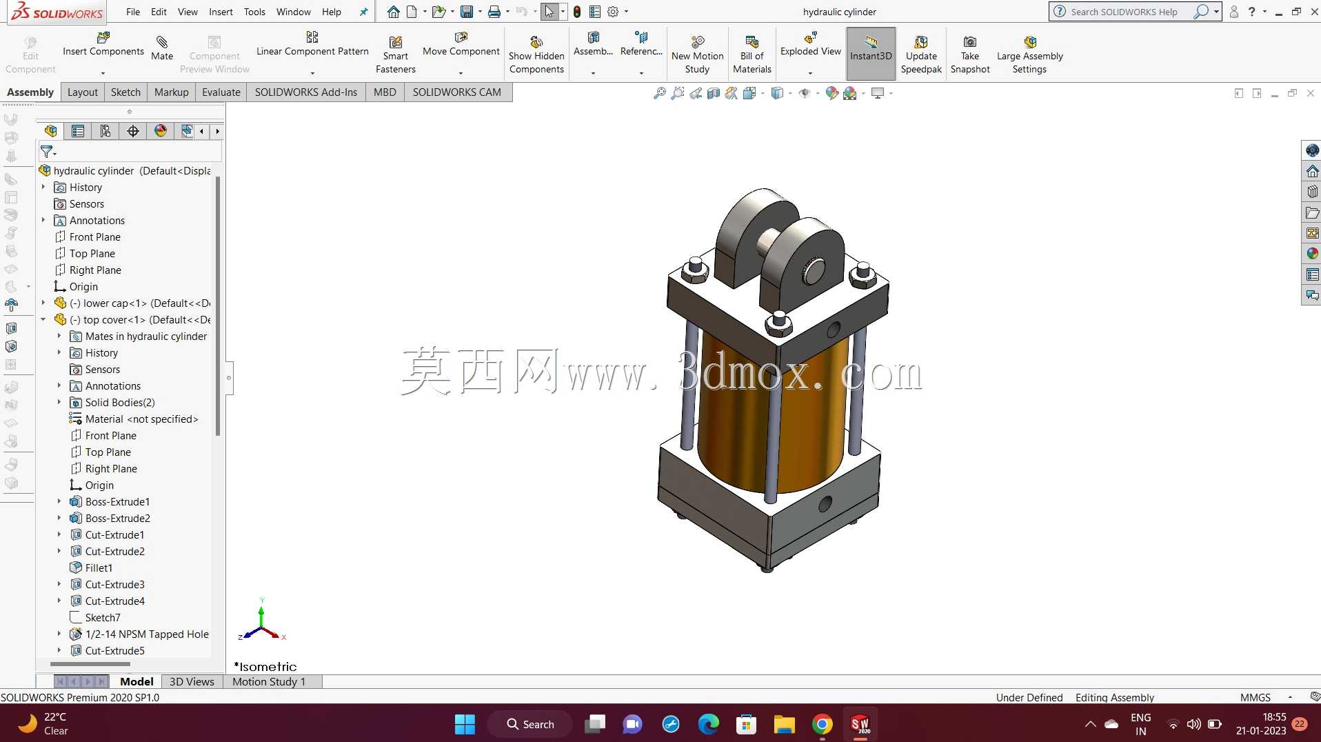The width and height of the screenshot is (1321, 742).
Task: Open the Design Library task pane
Action: pyautogui.click(x=1312, y=192)
